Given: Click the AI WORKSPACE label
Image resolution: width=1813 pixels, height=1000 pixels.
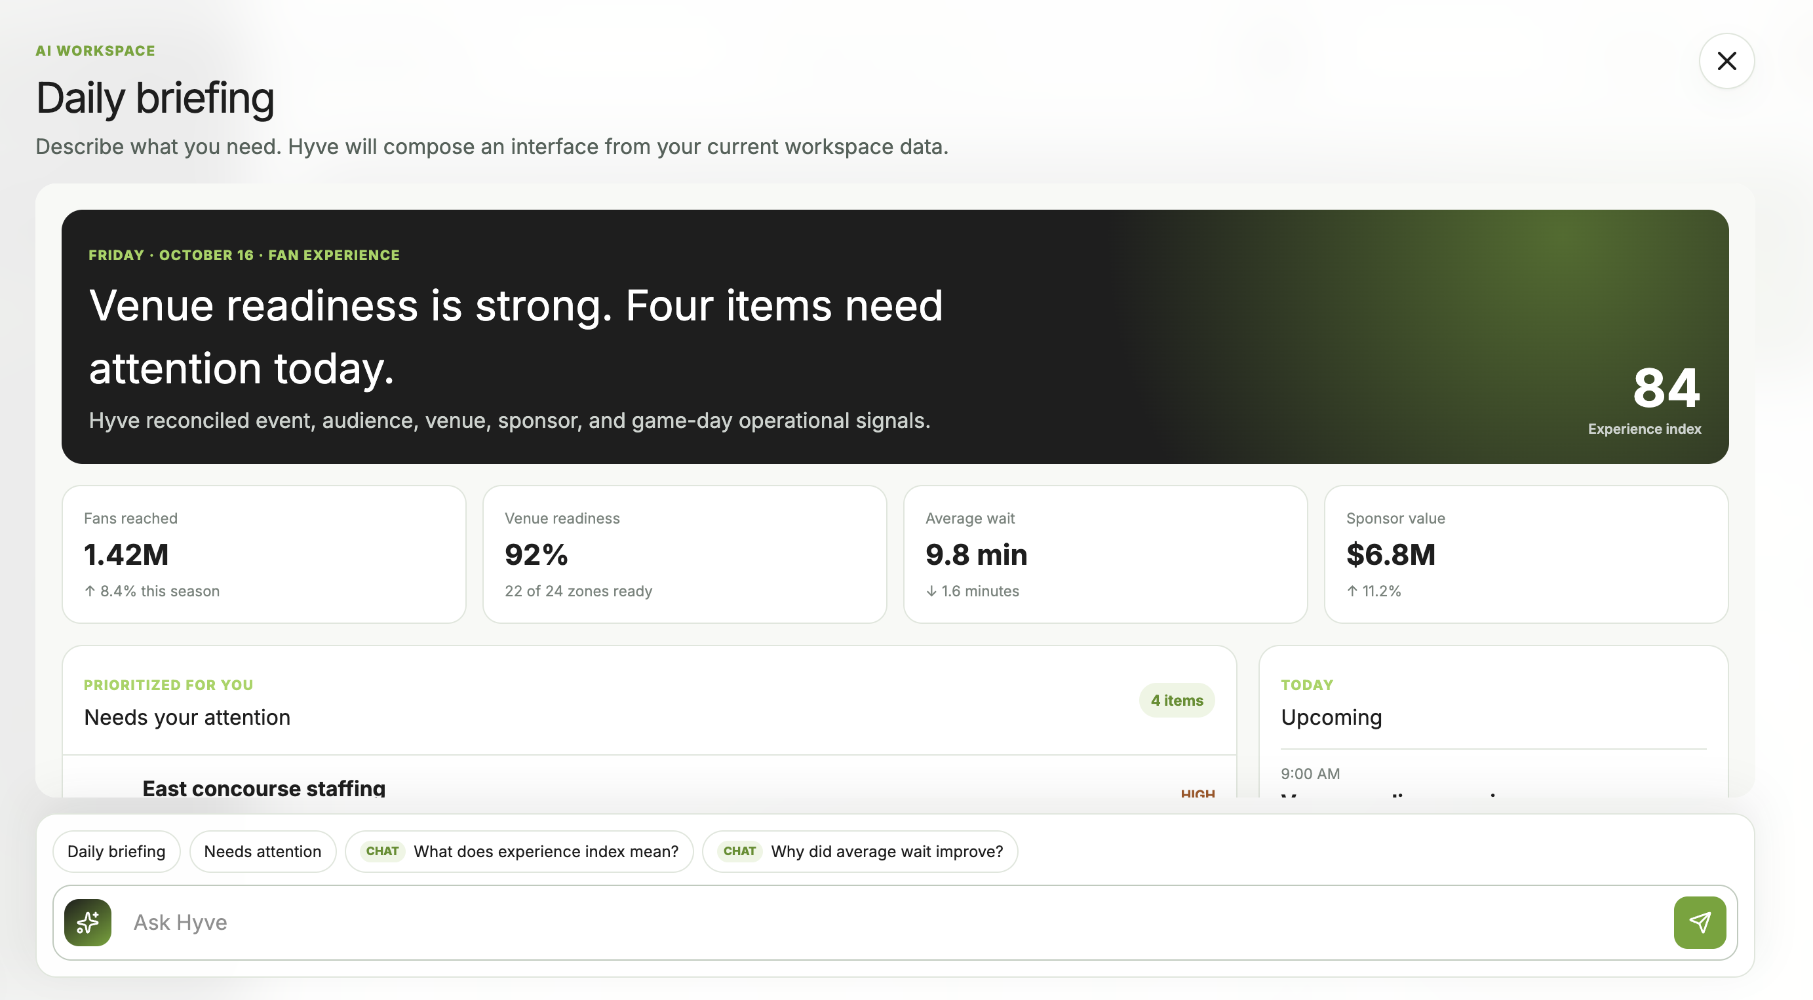Looking at the screenshot, I should click(x=95, y=50).
